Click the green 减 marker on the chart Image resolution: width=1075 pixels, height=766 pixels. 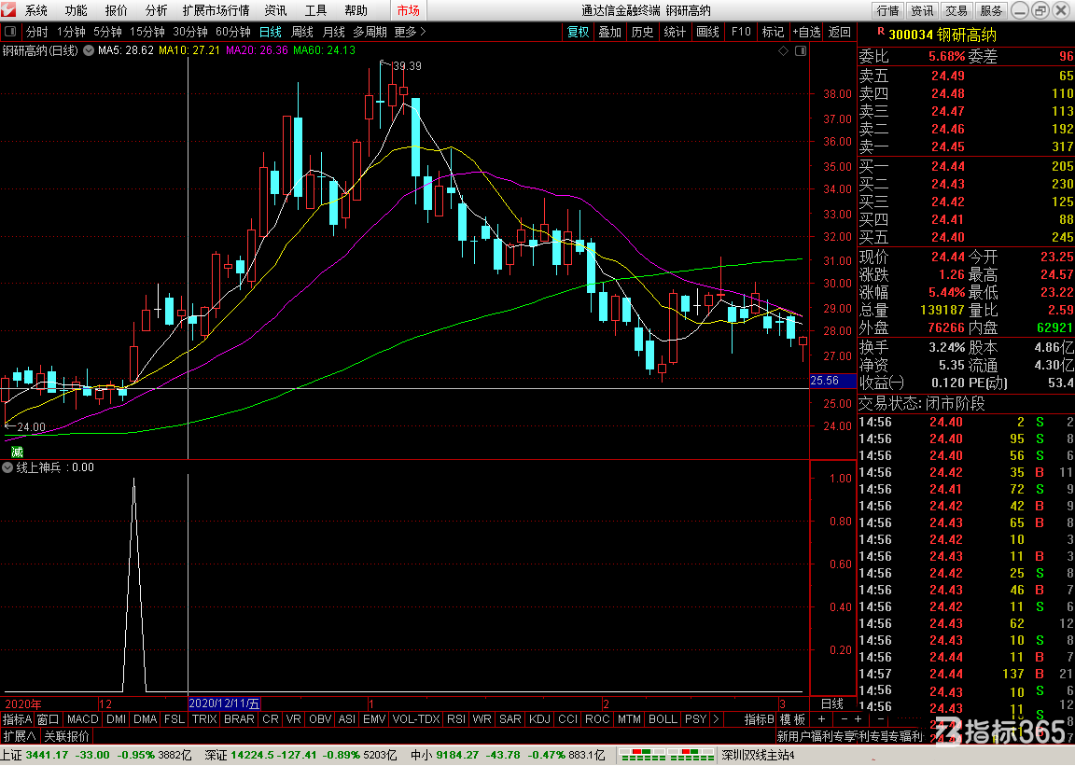coord(17,452)
